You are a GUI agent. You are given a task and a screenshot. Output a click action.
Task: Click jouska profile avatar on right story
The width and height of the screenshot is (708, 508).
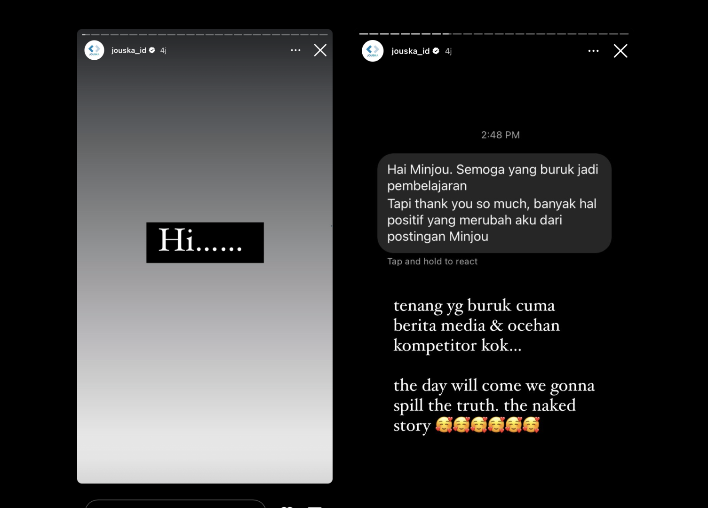click(x=373, y=51)
